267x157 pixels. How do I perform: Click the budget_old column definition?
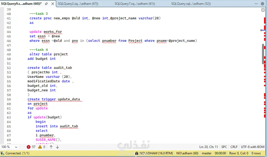coord(42,86)
